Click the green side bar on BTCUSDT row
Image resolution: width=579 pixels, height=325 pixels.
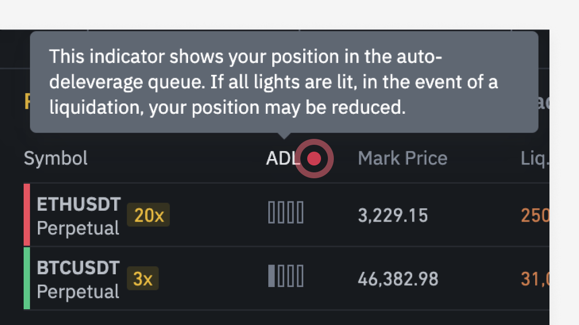pyautogui.click(x=27, y=278)
